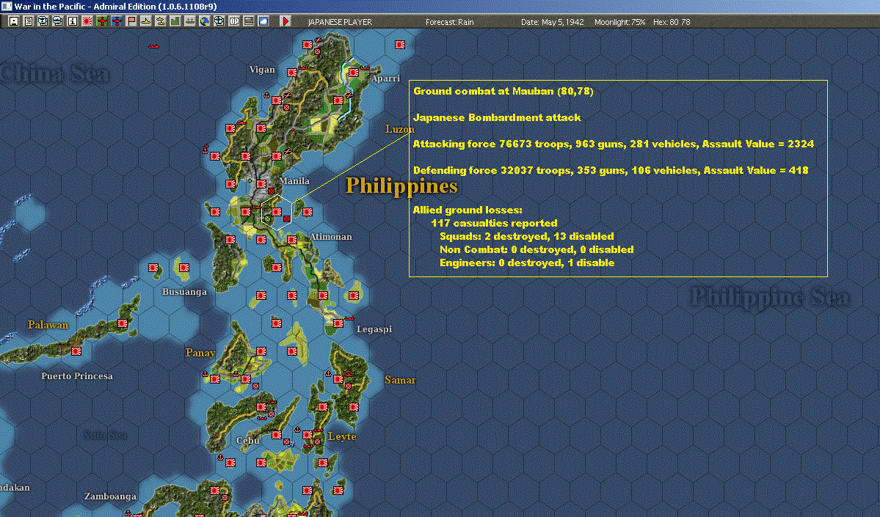The height and width of the screenshot is (517, 880).
Task: Select the red plane on blue icon
Action: [117, 21]
